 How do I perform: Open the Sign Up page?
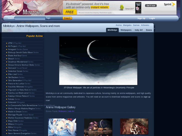(x=141, y=18)
